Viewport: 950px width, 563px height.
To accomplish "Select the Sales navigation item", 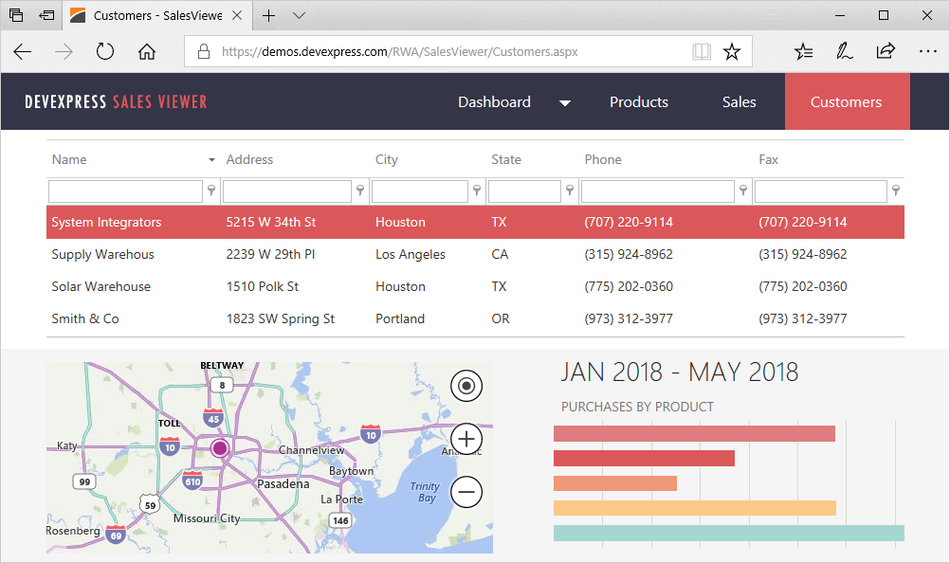I will click(739, 101).
